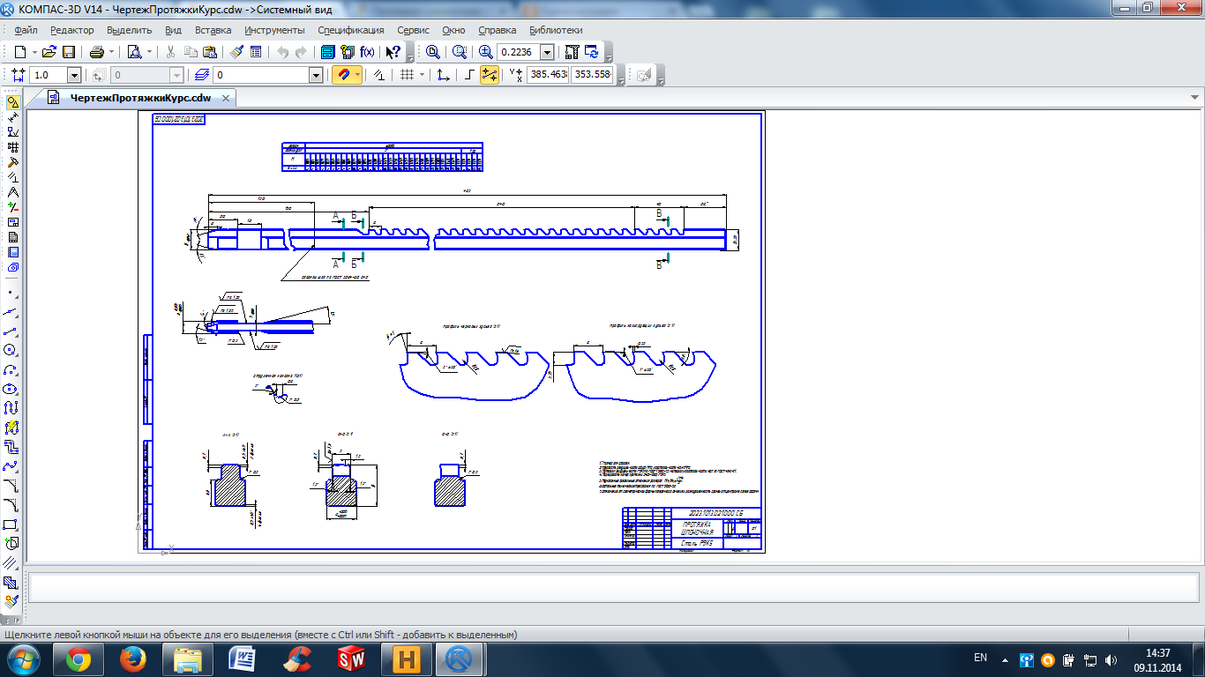Expand the layer number dropdown
Viewport: 1205px width, 677px height.
(316, 76)
